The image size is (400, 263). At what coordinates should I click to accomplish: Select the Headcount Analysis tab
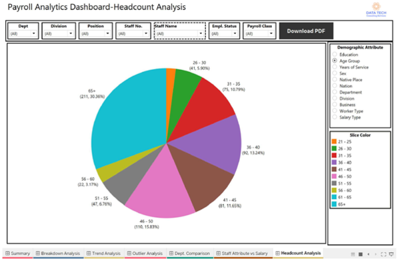pyautogui.click(x=298, y=253)
